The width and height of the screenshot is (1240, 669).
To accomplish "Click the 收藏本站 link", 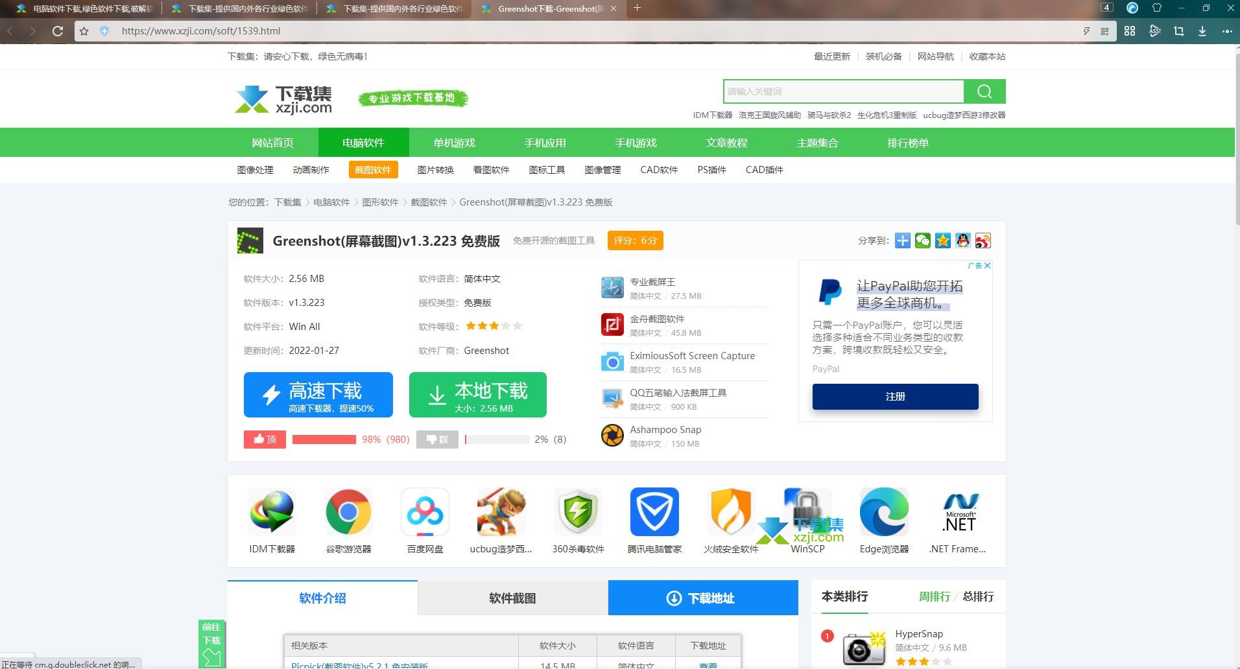I will click(987, 56).
